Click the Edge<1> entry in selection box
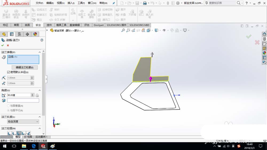Viewport: 267px width, 150px height. pyautogui.click(x=13, y=57)
